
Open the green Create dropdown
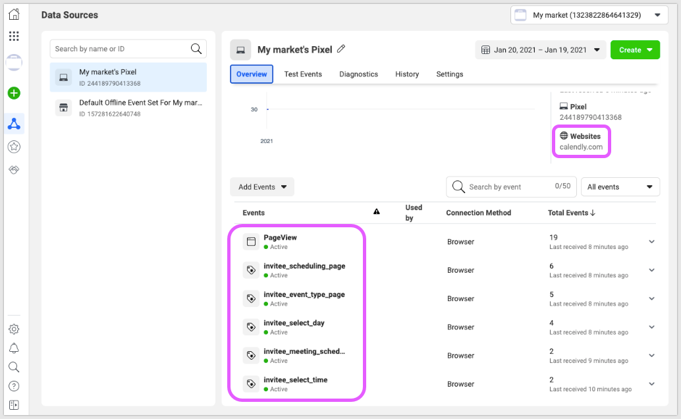coord(635,50)
